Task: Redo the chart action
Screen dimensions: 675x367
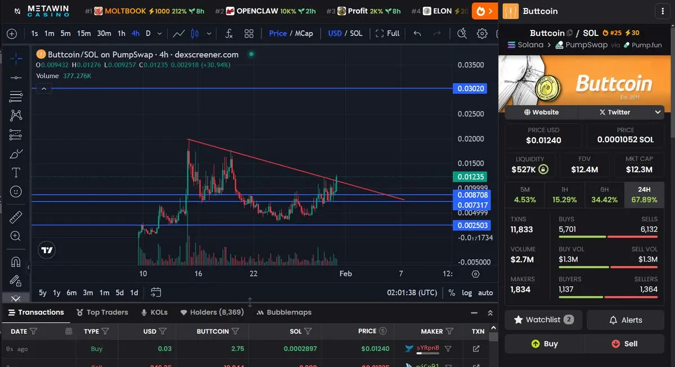Action: (436, 34)
